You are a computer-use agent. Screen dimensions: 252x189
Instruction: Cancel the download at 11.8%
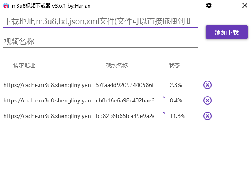[207, 116]
